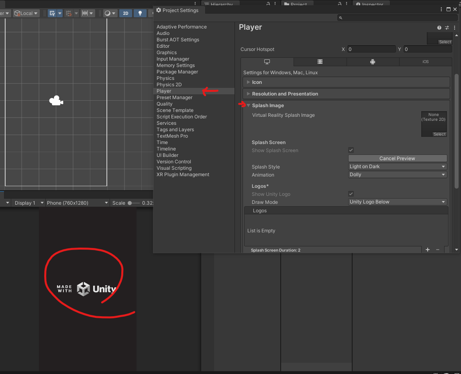
Task: Click Select on the cursor texture slot
Action: tap(445, 42)
